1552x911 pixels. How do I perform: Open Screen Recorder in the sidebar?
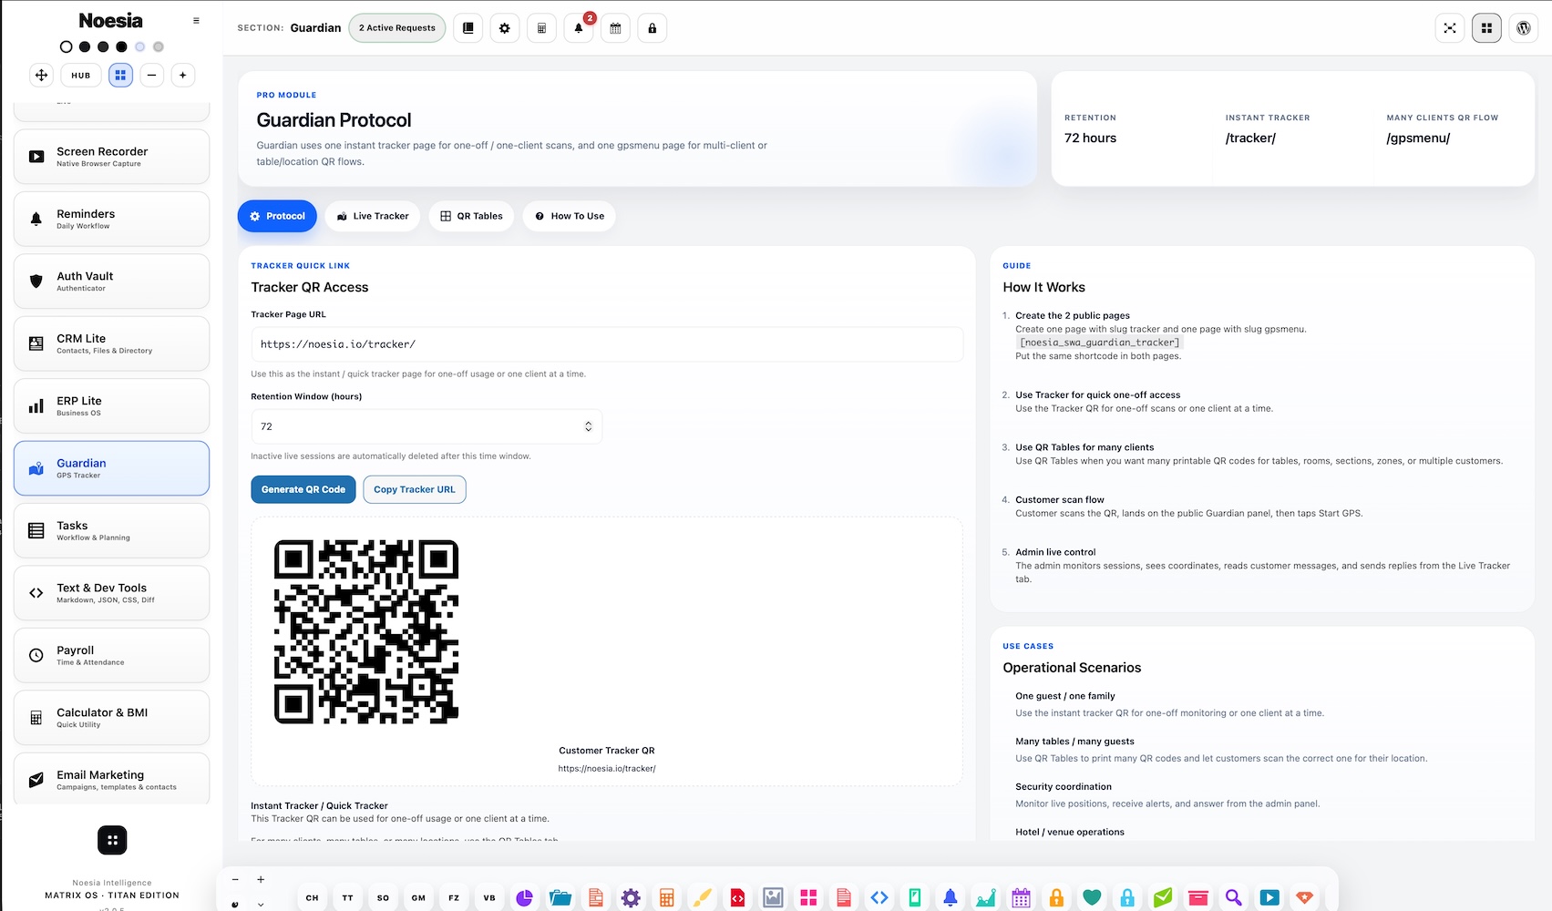pyautogui.click(x=112, y=157)
